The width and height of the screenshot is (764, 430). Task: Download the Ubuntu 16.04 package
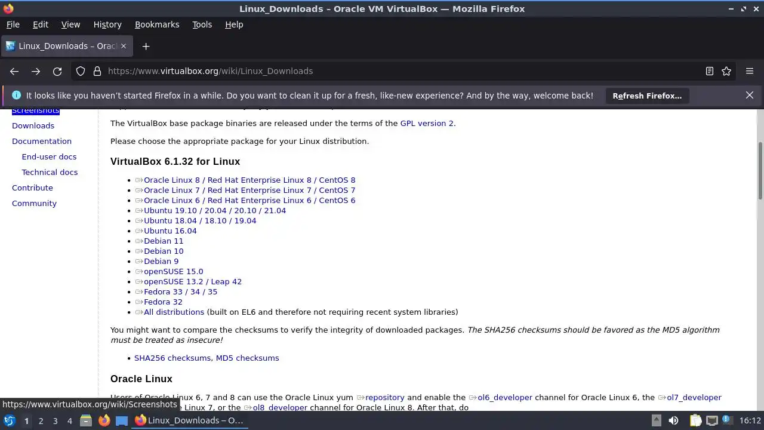pyautogui.click(x=170, y=231)
